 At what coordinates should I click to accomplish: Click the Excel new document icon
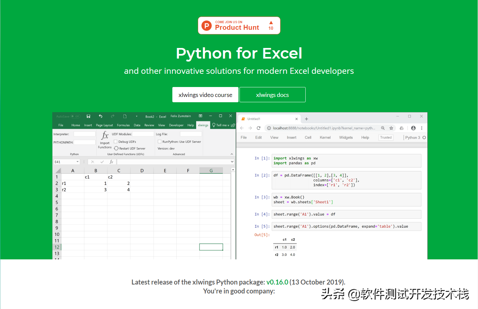(125, 116)
